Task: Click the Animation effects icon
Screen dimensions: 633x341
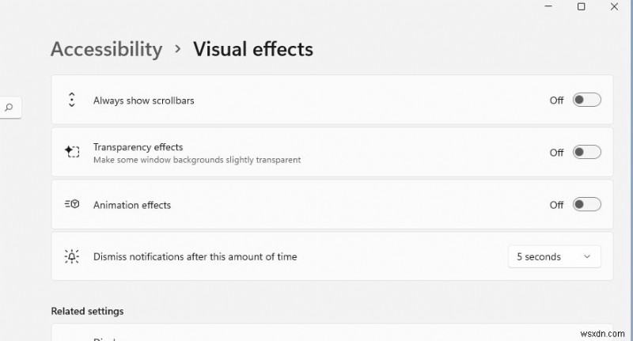Action: (x=72, y=204)
